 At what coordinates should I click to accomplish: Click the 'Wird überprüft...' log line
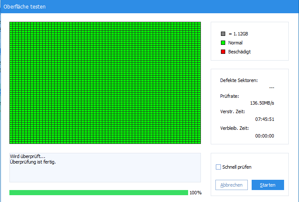tap(27, 156)
